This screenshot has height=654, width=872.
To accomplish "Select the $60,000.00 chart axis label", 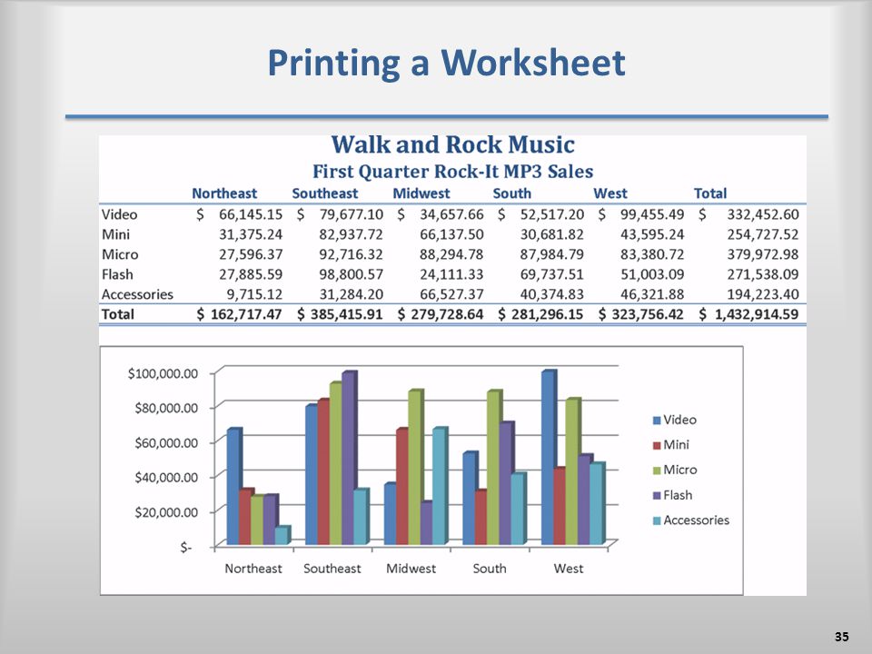I will (166, 442).
